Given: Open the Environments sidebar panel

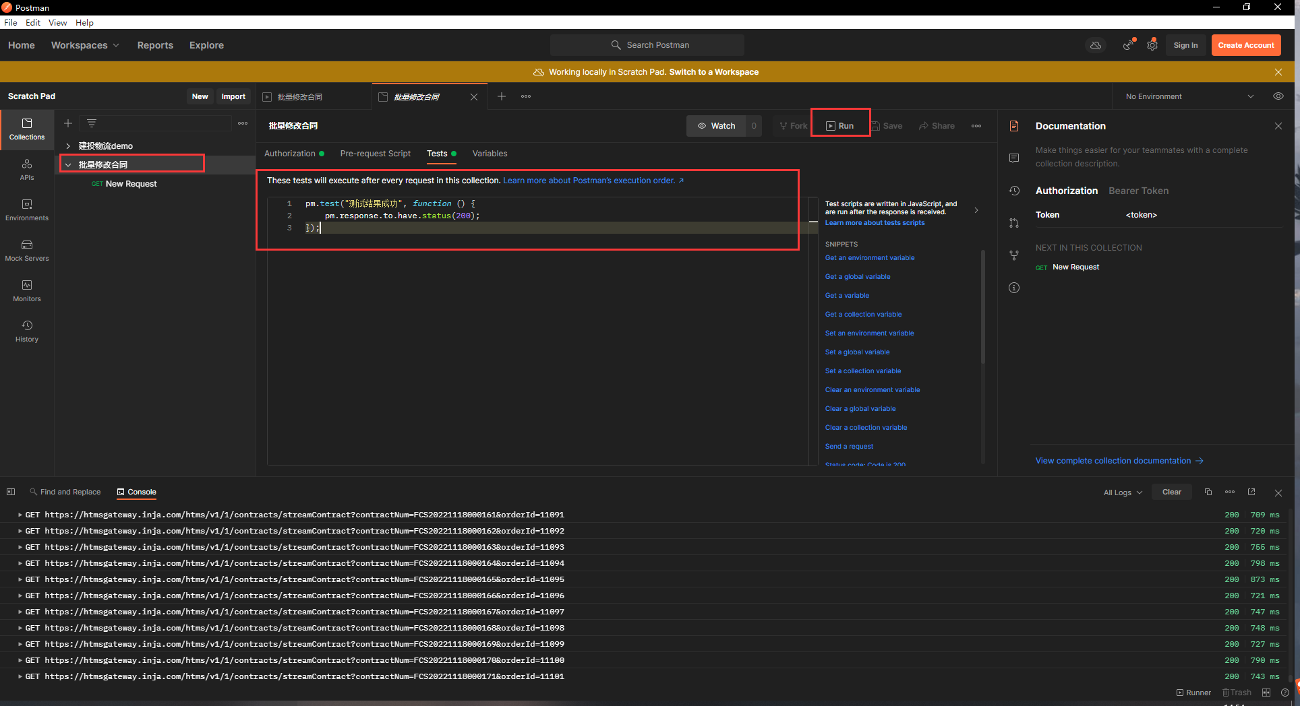Looking at the screenshot, I should click(27, 210).
